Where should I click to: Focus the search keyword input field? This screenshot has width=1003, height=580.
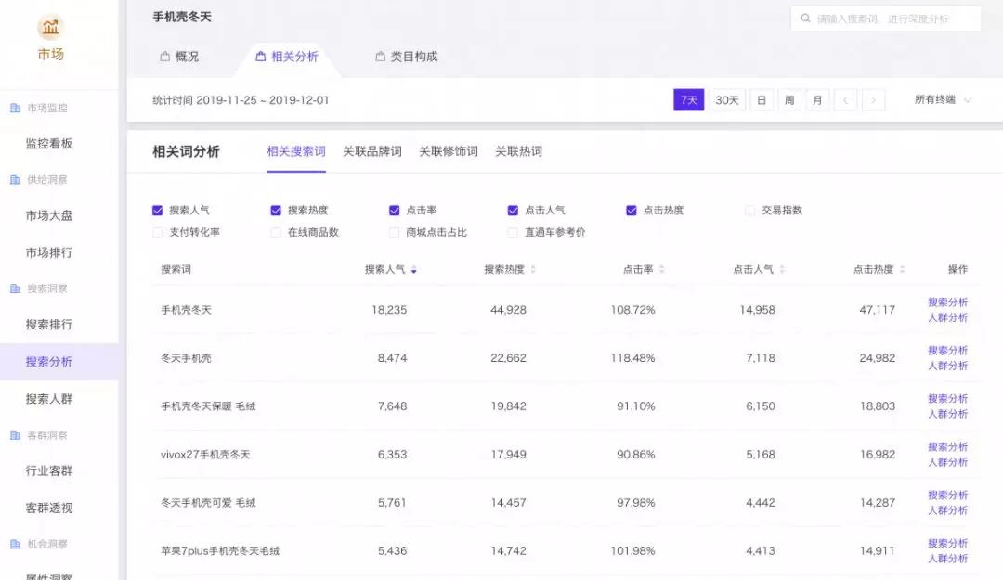pos(886,19)
